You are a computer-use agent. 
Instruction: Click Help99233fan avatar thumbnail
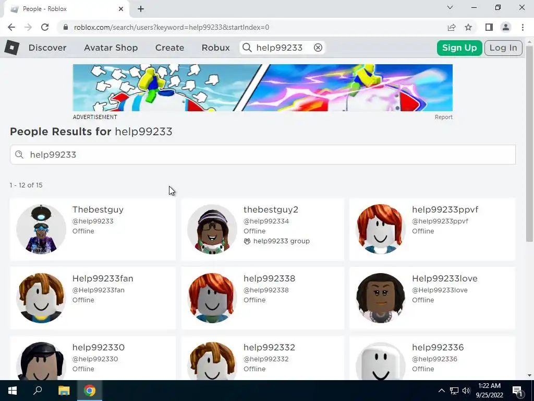pyautogui.click(x=41, y=298)
